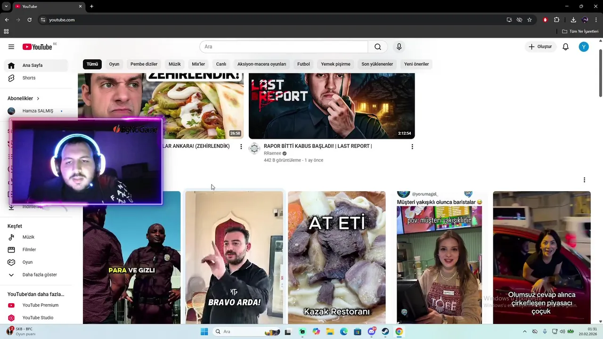Viewport: 603px width, 339px height.
Task: Open YouTube Studio link
Action: tap(36, 318)
